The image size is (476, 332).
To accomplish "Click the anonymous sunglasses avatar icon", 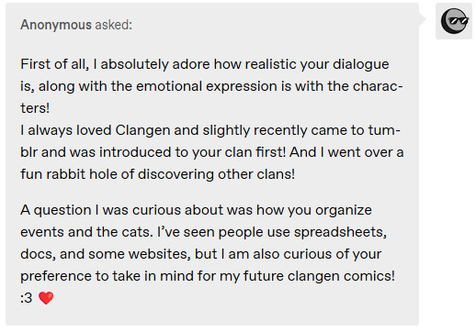I will coord(454,21).
